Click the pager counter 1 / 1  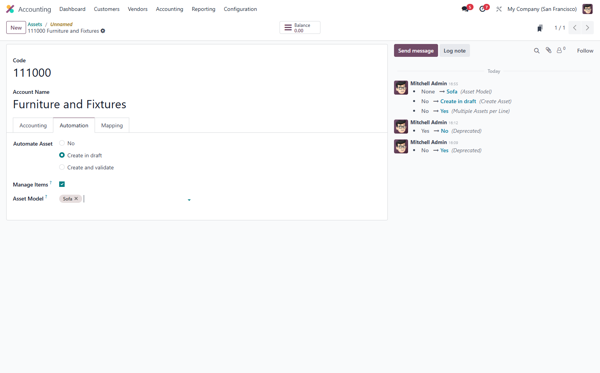pos(560,28)
